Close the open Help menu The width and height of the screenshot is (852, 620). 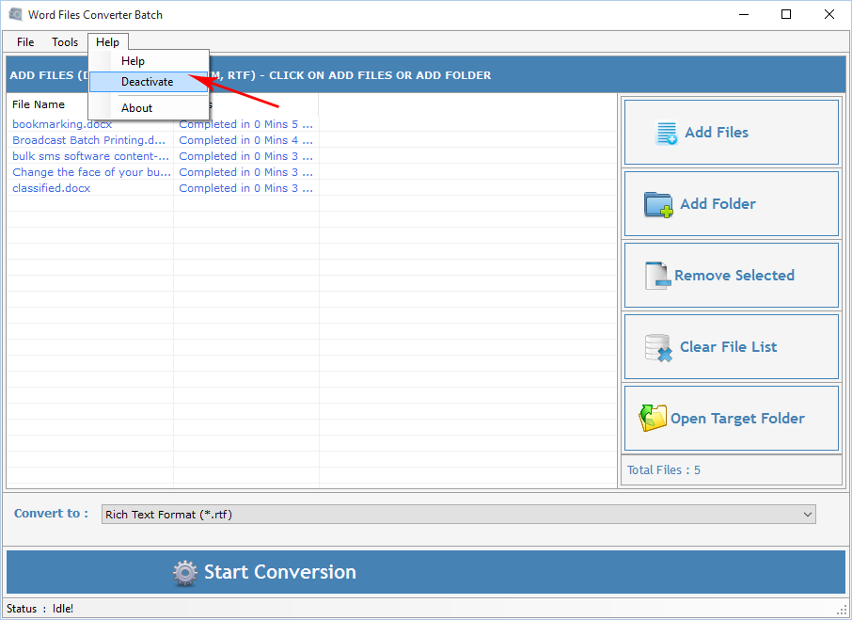pos(107,41)
